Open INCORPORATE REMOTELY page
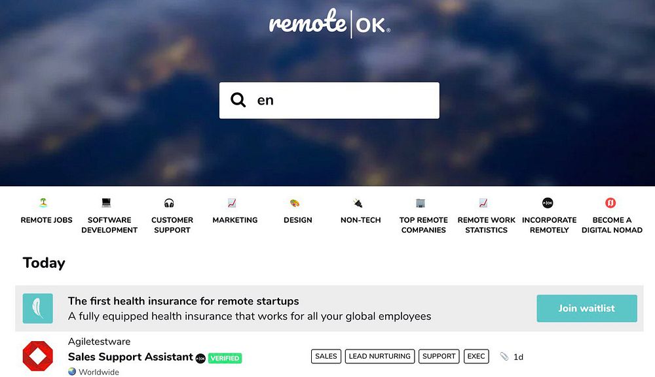 click(x=550, y=225)
